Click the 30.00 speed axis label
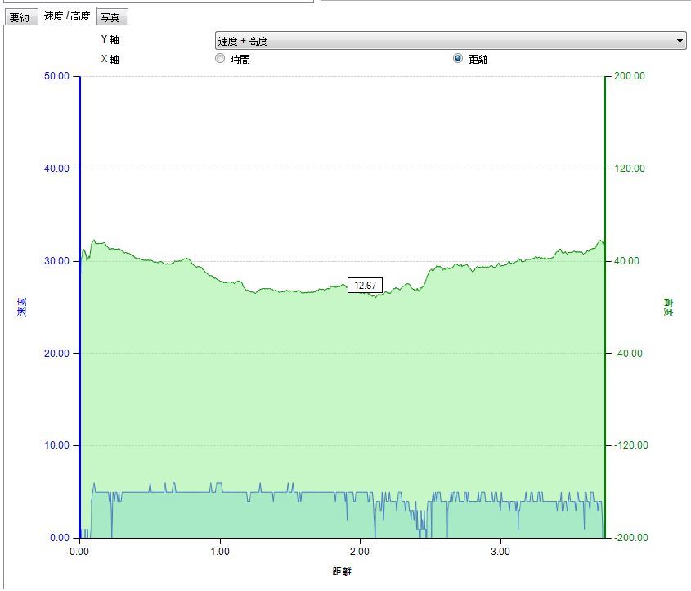691x591 pixels. 57,260
